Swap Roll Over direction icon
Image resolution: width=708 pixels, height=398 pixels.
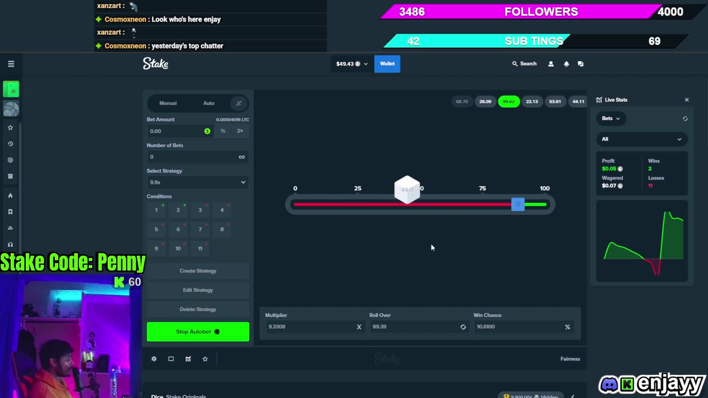coord(463,327)
